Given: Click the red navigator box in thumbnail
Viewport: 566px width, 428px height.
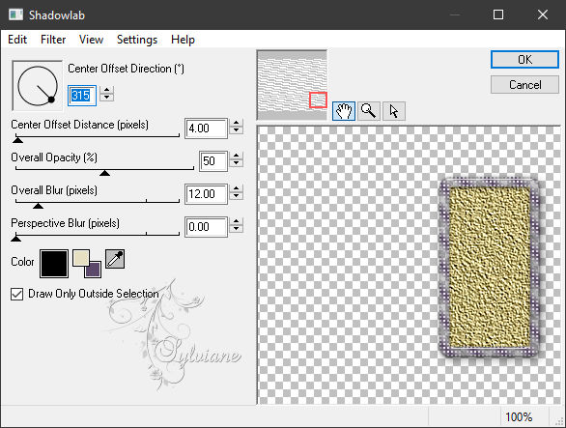Looking at the screenshot, I should coord(318,100).
